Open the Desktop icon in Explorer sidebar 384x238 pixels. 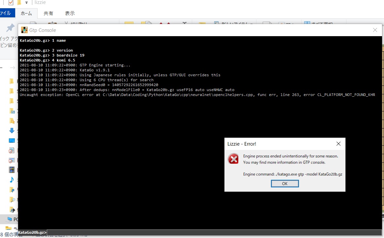[12, 140]
